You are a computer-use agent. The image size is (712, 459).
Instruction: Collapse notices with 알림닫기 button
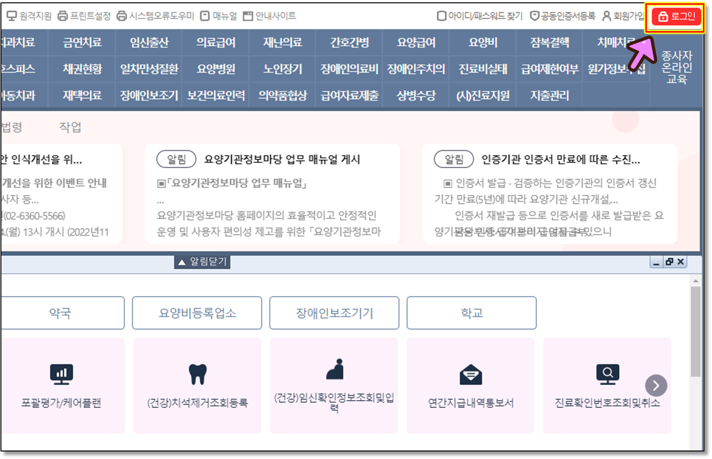point(202,262)
